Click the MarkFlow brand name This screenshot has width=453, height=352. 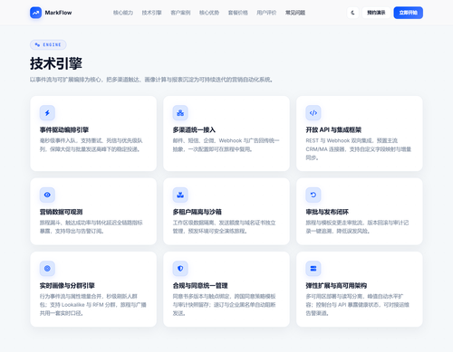click(58, 13)
